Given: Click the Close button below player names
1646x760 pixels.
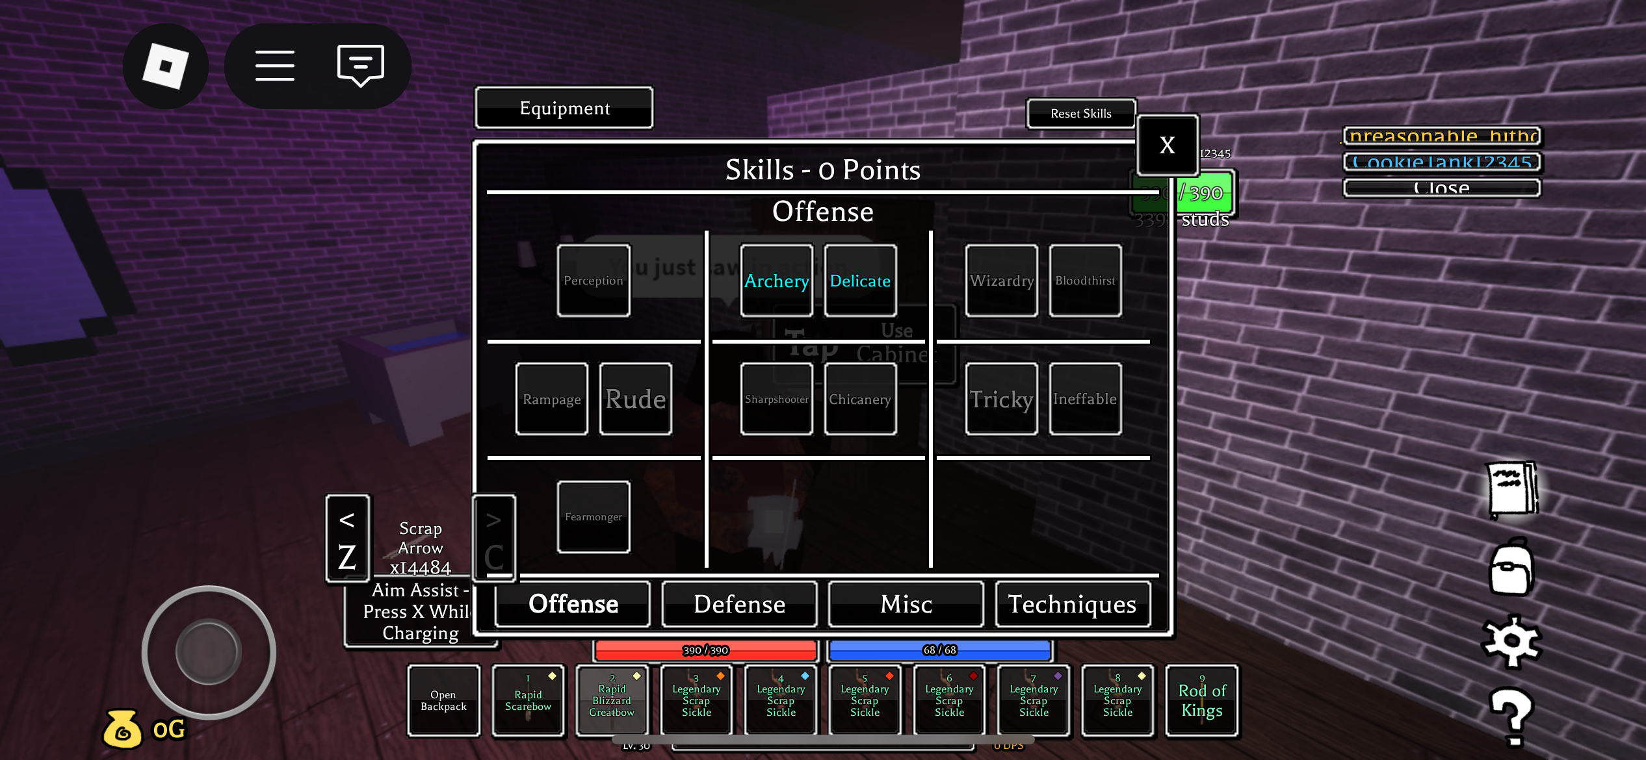Looking at the screenshot, I should coord(1442,188).
